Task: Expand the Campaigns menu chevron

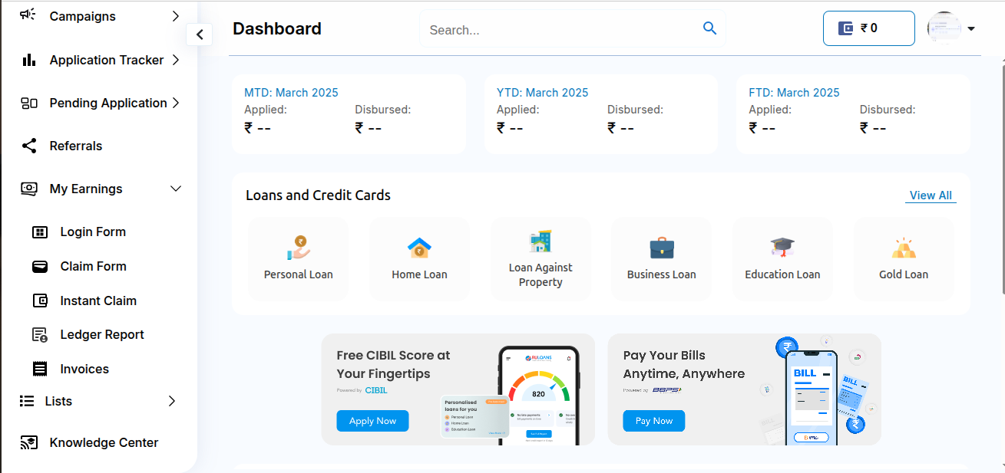Action: pos(175,16)
